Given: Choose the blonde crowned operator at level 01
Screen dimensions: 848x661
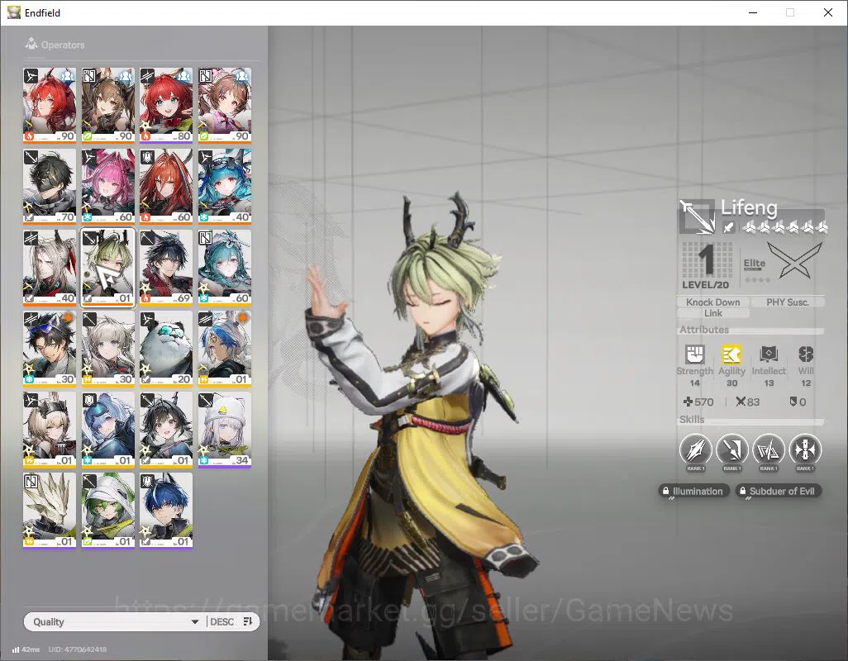Looking at the screenshot, I should pos(50,429).
